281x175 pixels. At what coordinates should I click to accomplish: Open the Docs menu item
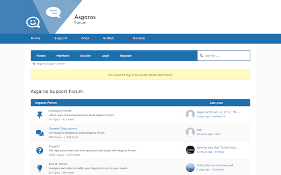click(x=85, y=38)
